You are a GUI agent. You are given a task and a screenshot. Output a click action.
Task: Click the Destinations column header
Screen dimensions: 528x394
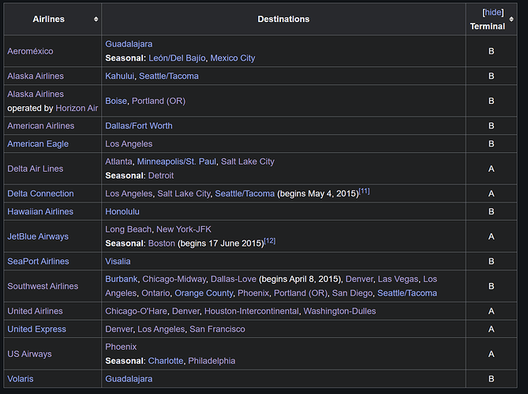click(283, 19)
